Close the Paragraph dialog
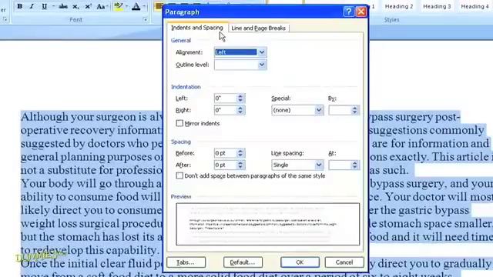 point(361,12)
